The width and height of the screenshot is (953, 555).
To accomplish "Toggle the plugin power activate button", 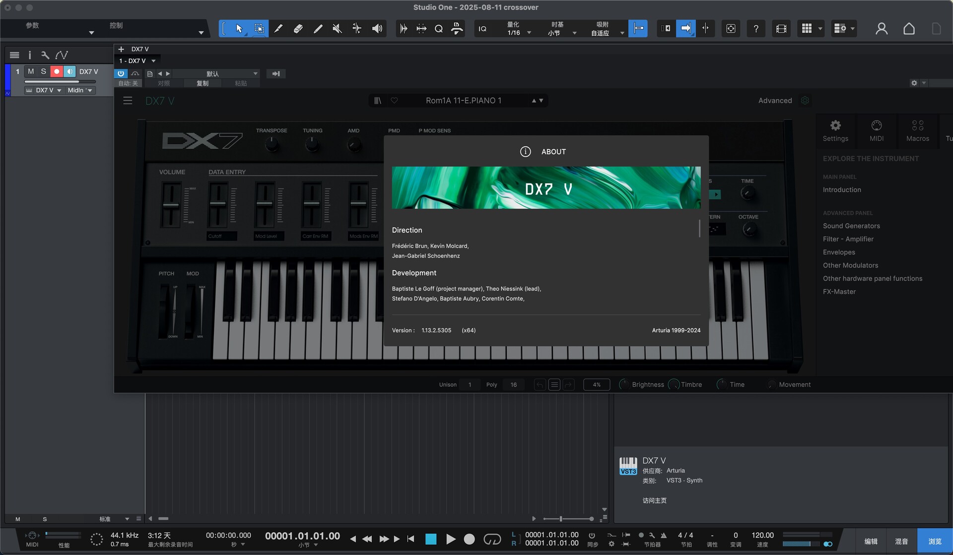I will tap(121, 73).
